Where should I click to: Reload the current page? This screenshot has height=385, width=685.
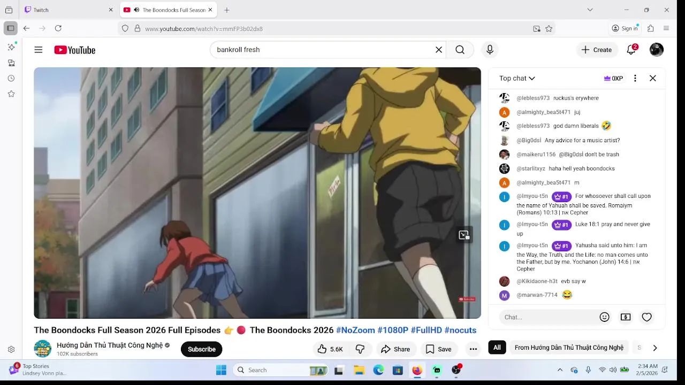pos(58,28)
